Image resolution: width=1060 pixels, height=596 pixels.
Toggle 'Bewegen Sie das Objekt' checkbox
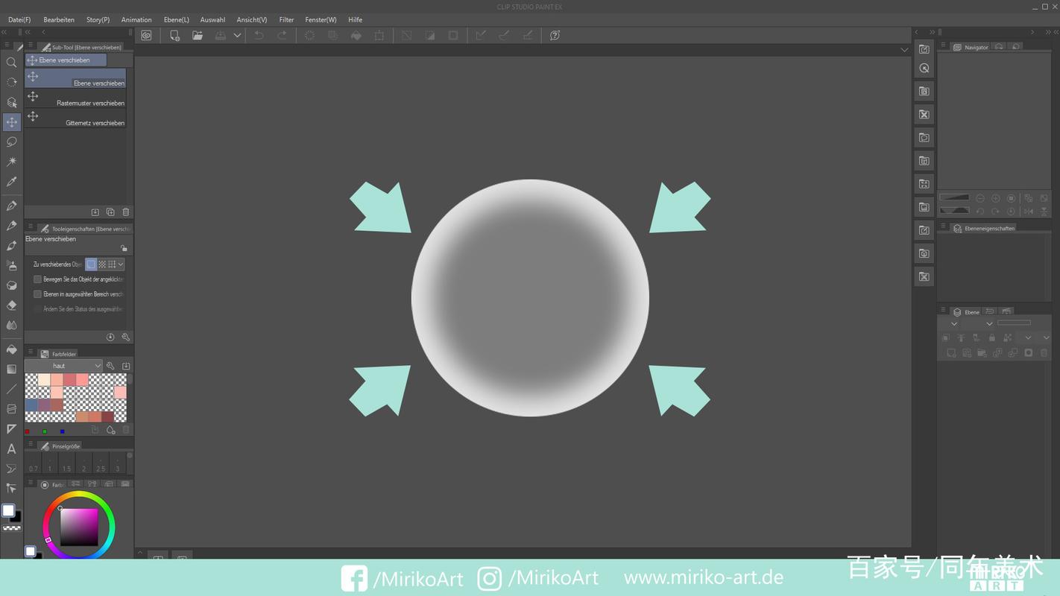37,279
